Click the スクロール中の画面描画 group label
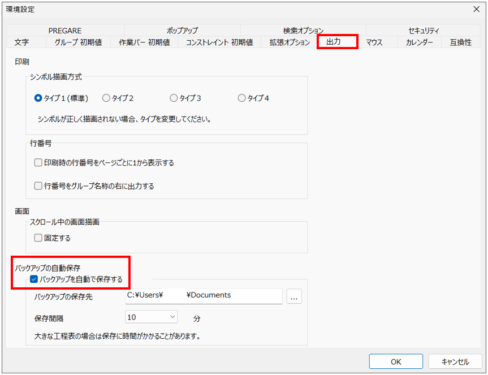488x375 pixels. [x=64, y=222]
